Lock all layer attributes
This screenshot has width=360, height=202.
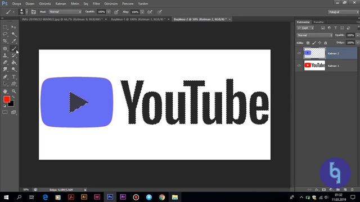[326, 43]
